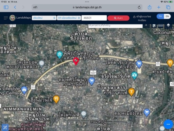Show all tabs overview icon

click(x=168, y=7)
